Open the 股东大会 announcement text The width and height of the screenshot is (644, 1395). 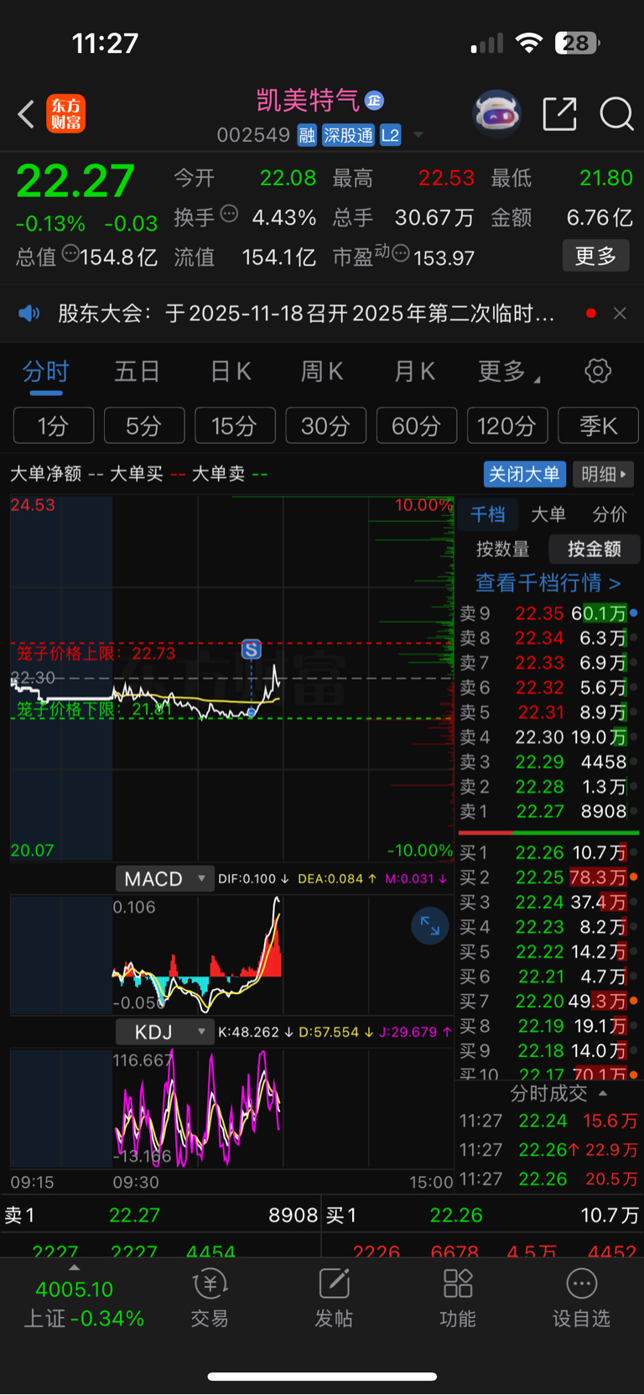pyautogui.click(x=306, y=313)
